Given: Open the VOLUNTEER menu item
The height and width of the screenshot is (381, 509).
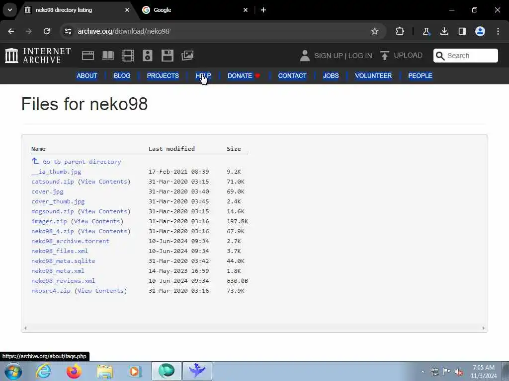Looking at the screenshot, I should click(x=373, y=76).
